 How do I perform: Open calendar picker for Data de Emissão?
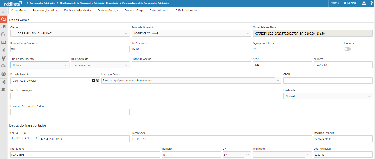pyautogui.click(x=94, y=81)
